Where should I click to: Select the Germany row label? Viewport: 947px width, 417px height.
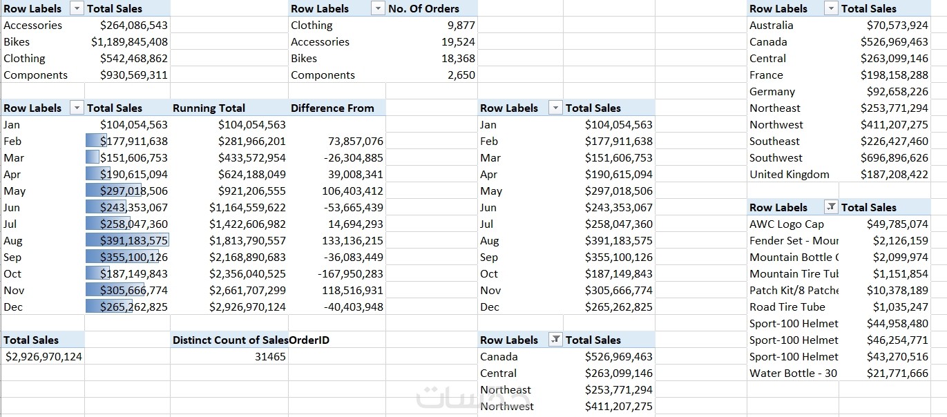pyautogui.click(x=772, y=91)
